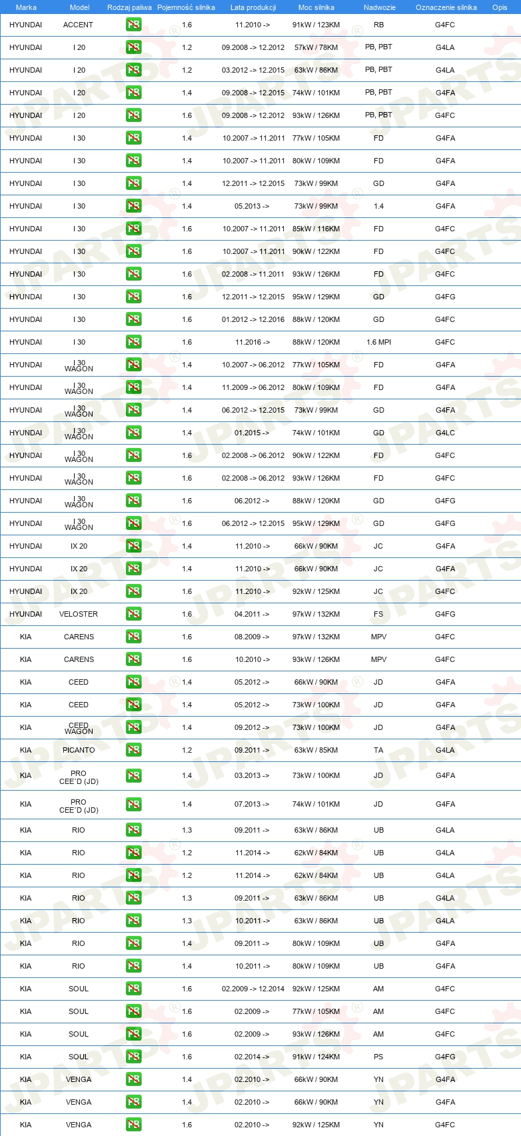Screen dimensions: 521x1136
Task: Click the Lata produkcji column header
Action: 253,7
